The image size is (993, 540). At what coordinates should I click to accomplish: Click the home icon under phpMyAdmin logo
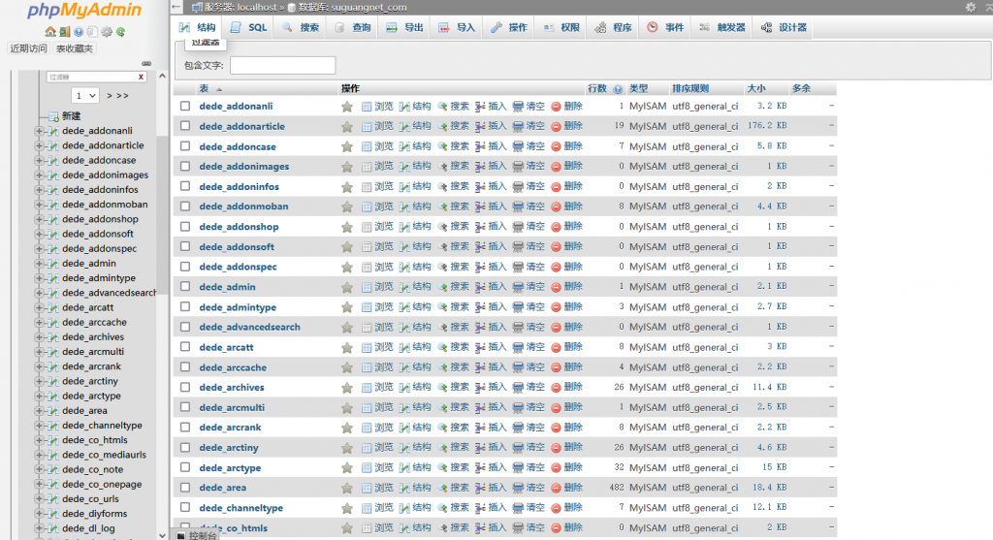[50, 32]
